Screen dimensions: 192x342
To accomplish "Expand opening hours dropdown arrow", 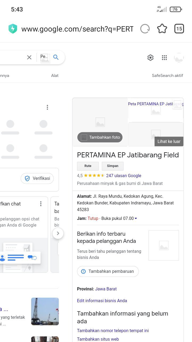I will click(136, 219).
